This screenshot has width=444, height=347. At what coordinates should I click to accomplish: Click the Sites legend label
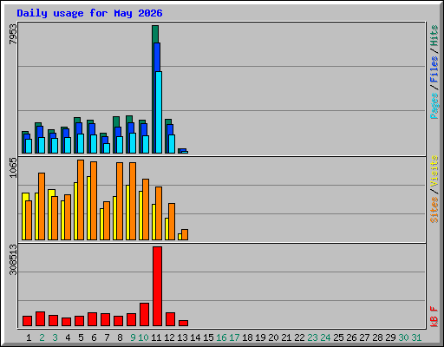coord(434,209)
